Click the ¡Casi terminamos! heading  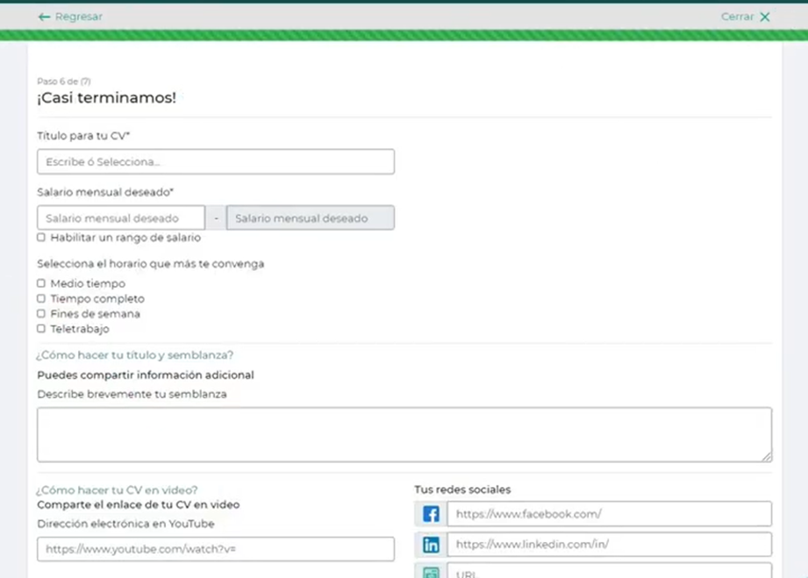coord(107,97)
